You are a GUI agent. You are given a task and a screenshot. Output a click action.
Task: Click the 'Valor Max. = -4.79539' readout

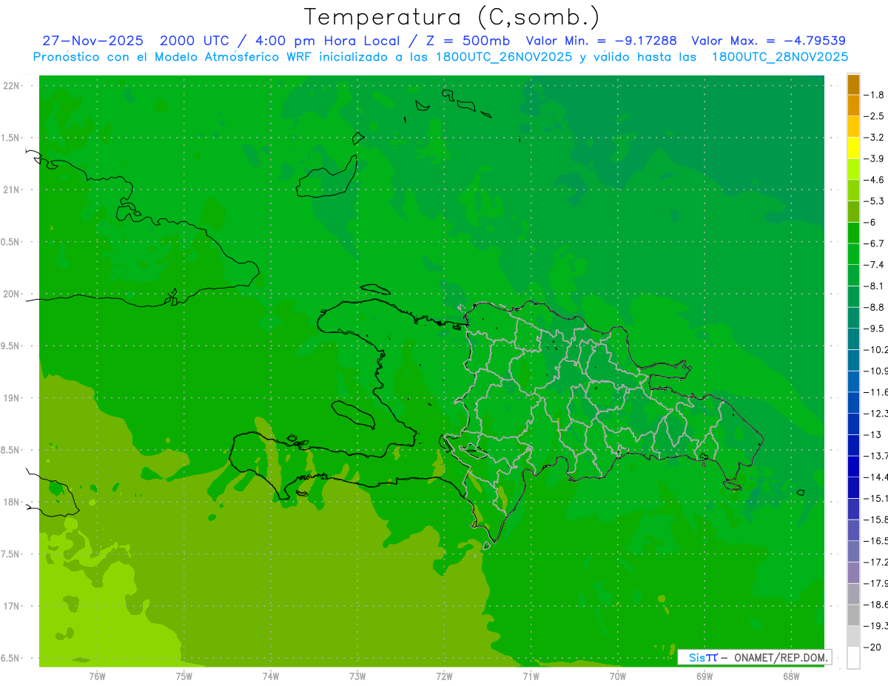(768, 41)
